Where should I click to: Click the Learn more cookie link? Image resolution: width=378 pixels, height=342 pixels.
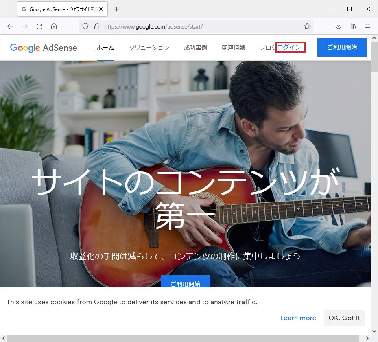point(298,318)
